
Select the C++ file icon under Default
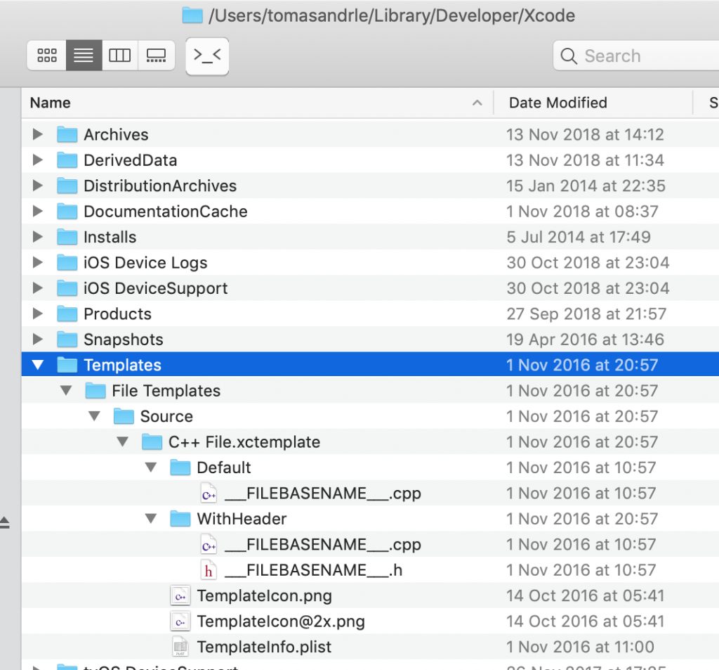(209, 494)
